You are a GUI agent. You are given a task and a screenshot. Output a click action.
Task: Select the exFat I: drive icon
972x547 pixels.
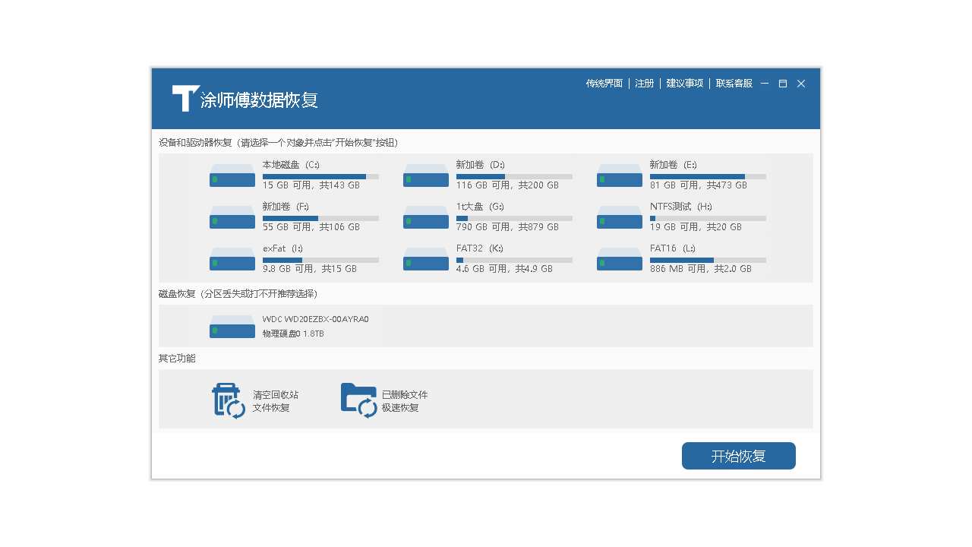coord(232,259)
